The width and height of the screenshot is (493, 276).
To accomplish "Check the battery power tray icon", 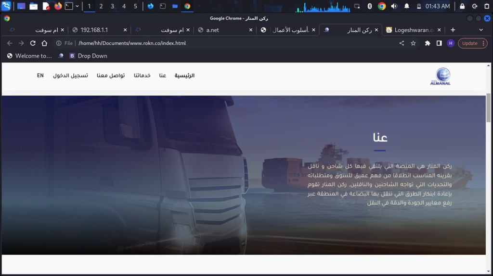I will (419, 6).
